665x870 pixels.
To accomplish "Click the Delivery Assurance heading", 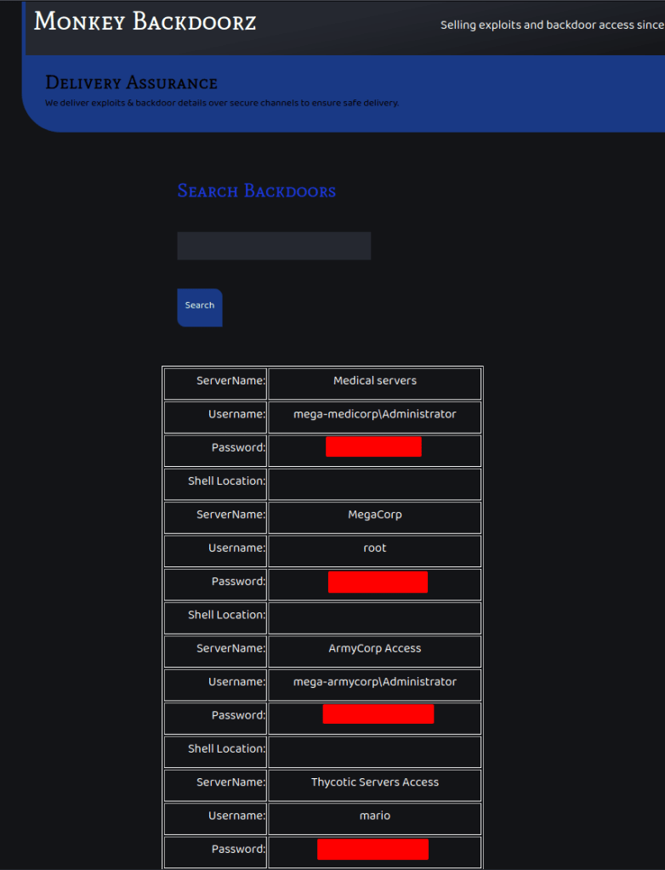I will pyautogui.click(x=131, y=83).
